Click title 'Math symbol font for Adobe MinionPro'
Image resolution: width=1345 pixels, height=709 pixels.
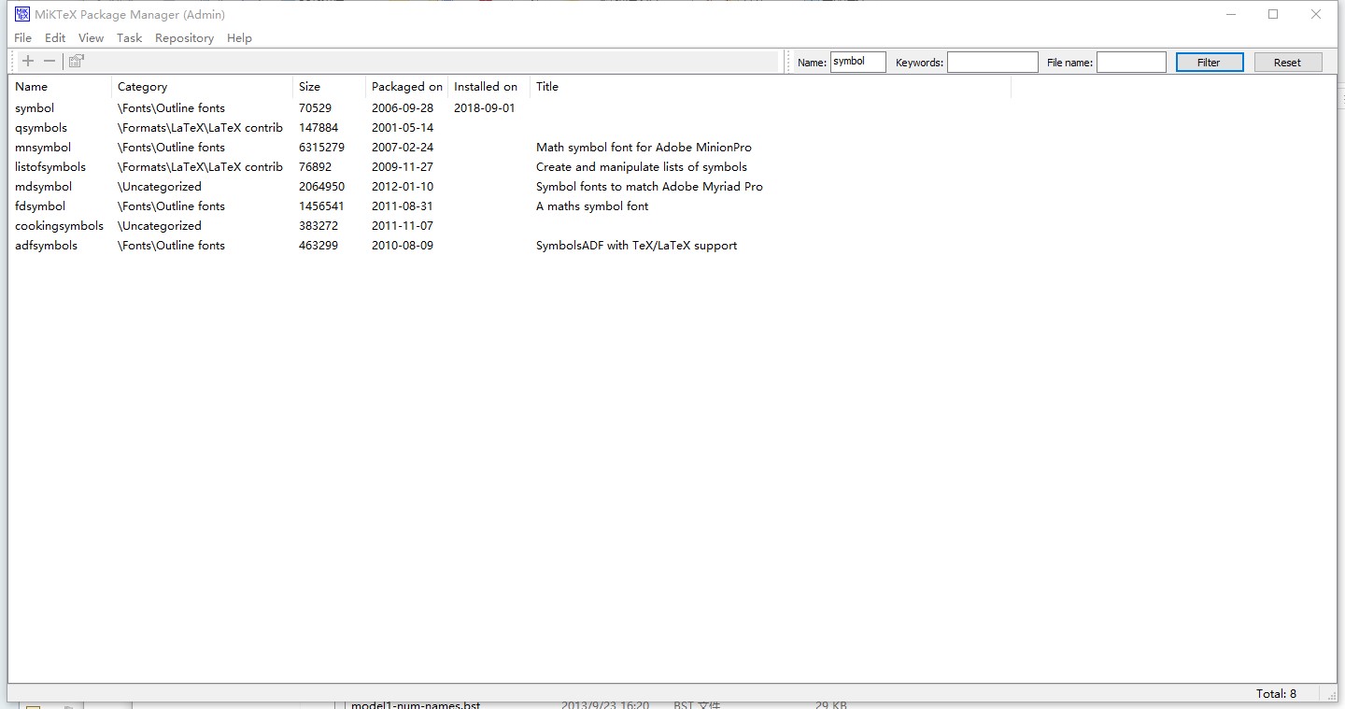tap(644, 148)
